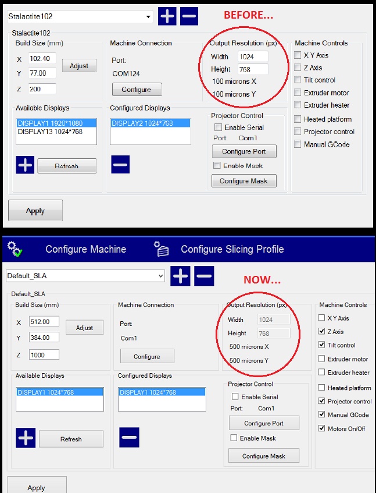
Task: Disable the checked Z Axis checkbox
Action: [x=323, y=331]
